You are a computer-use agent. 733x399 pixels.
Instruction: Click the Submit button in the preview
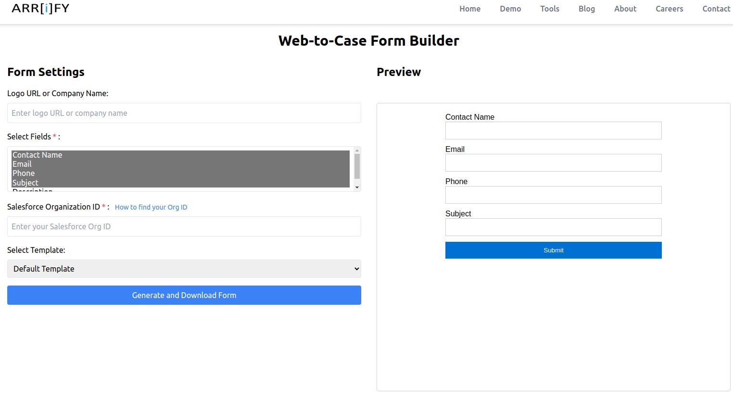point(553,250)
